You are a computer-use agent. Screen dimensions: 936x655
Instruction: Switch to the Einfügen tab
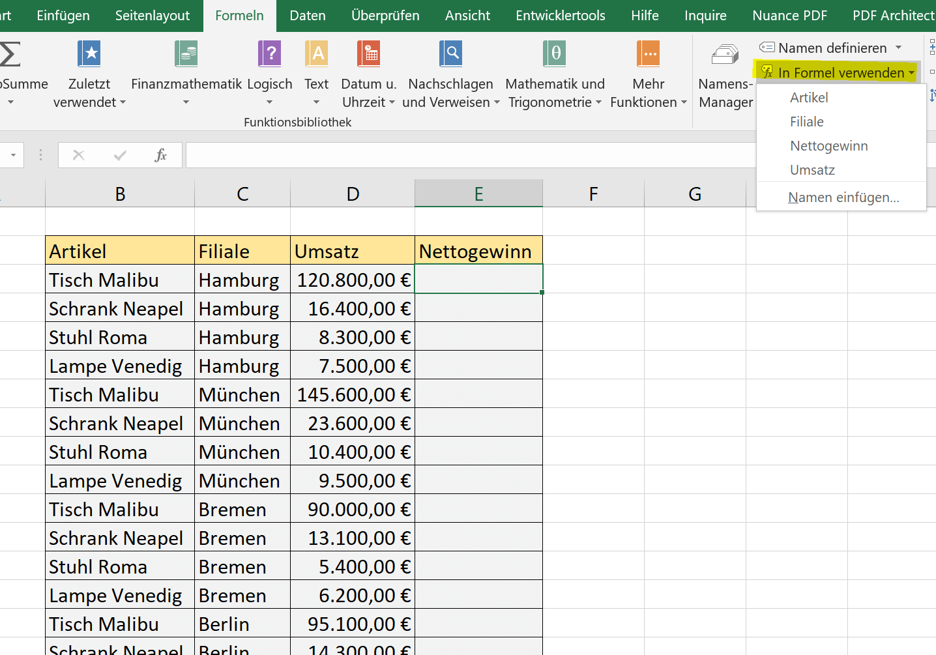coord(63,16)
